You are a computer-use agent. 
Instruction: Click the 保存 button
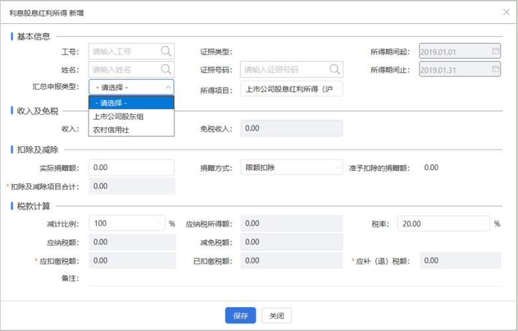[240, 316]
